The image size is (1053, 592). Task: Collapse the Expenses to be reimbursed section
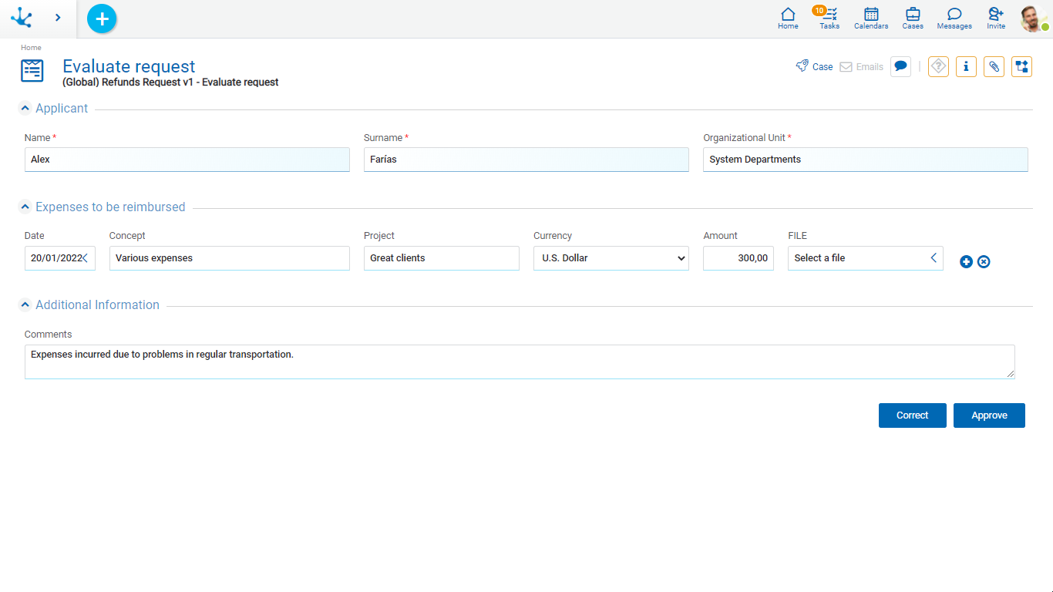[x=25, y=207]
